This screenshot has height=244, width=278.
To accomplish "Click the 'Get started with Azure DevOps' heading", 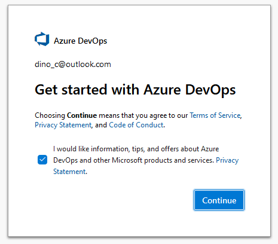I will click(x=135, y=90).
